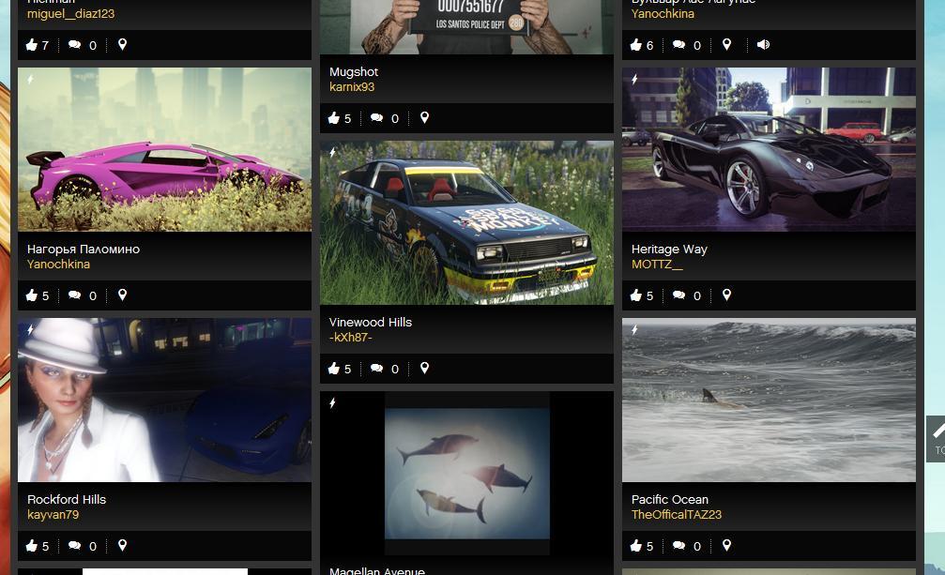945x575 pixels.
Task: Open karnix93's profile
Action: coord(352,86)
